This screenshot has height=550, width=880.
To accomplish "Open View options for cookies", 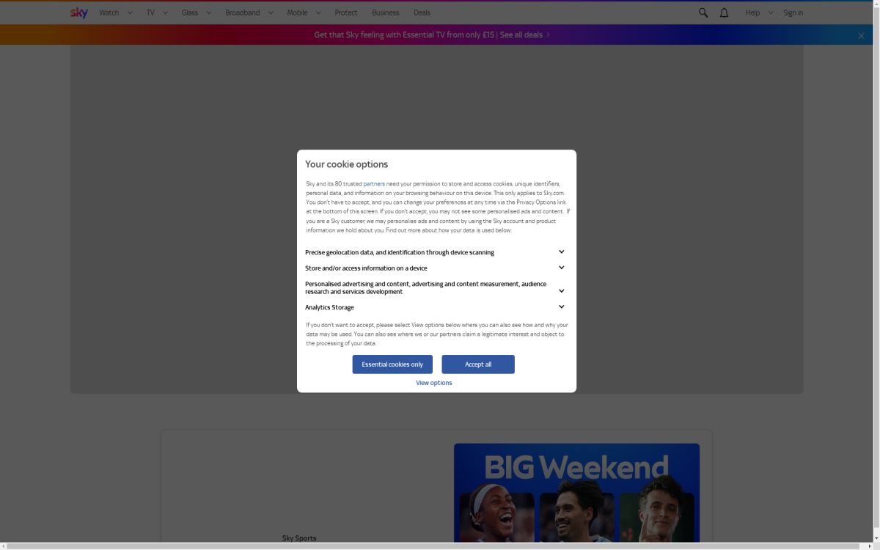I will [433, 382].
